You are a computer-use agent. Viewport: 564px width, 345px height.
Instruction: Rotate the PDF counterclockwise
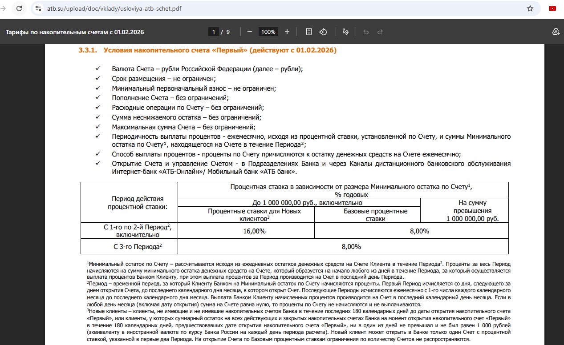point(324,32)
